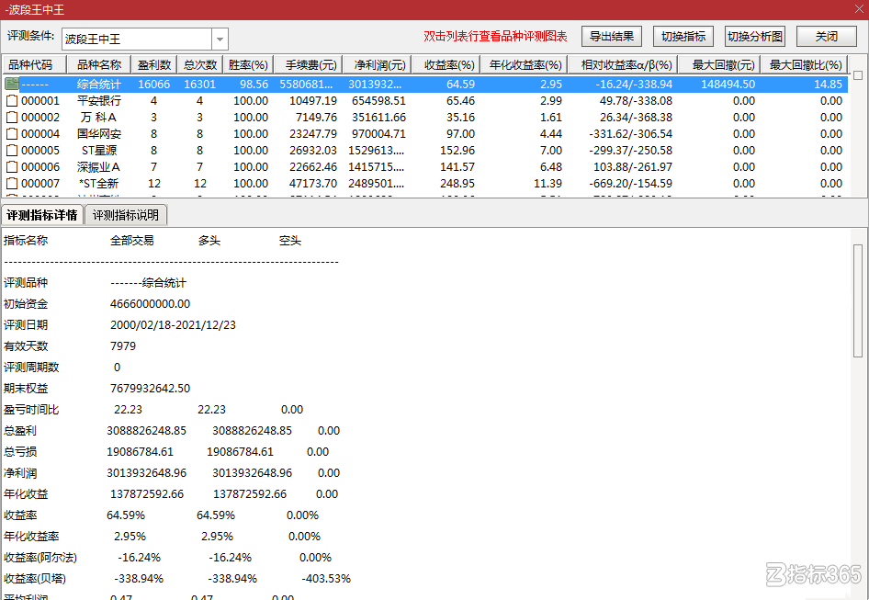This screenshot has width=869, height=600.
Task: Select the 万 科A row name
Action: pos(98,118)
